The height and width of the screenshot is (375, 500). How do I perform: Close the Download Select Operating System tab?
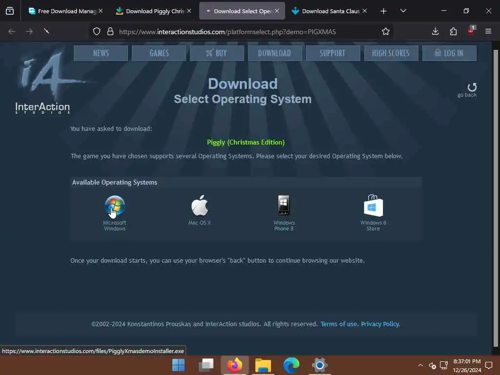click(x=277, y=11)
